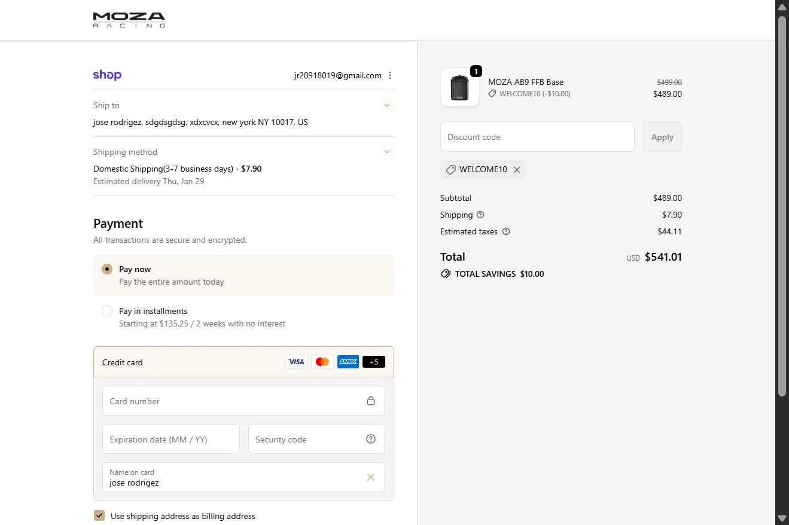This screenshot has height=525, width=789.
Task: Click the Domestic Shipping method text
Action: pyautogui.click(x=163, y=169)
